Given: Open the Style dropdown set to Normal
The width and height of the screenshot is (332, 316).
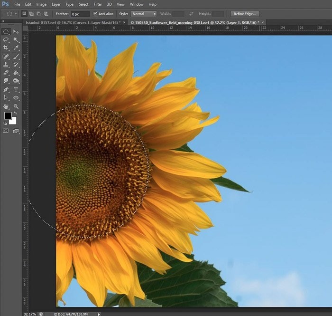Looking at the screenshot, I should click(x=144, y=14).
